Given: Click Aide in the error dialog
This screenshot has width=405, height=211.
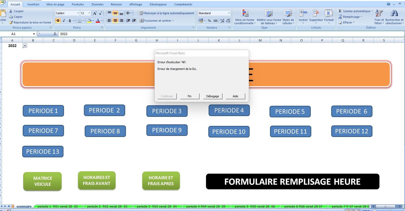Looking at the screenshot, I should [x=235, y=96].
